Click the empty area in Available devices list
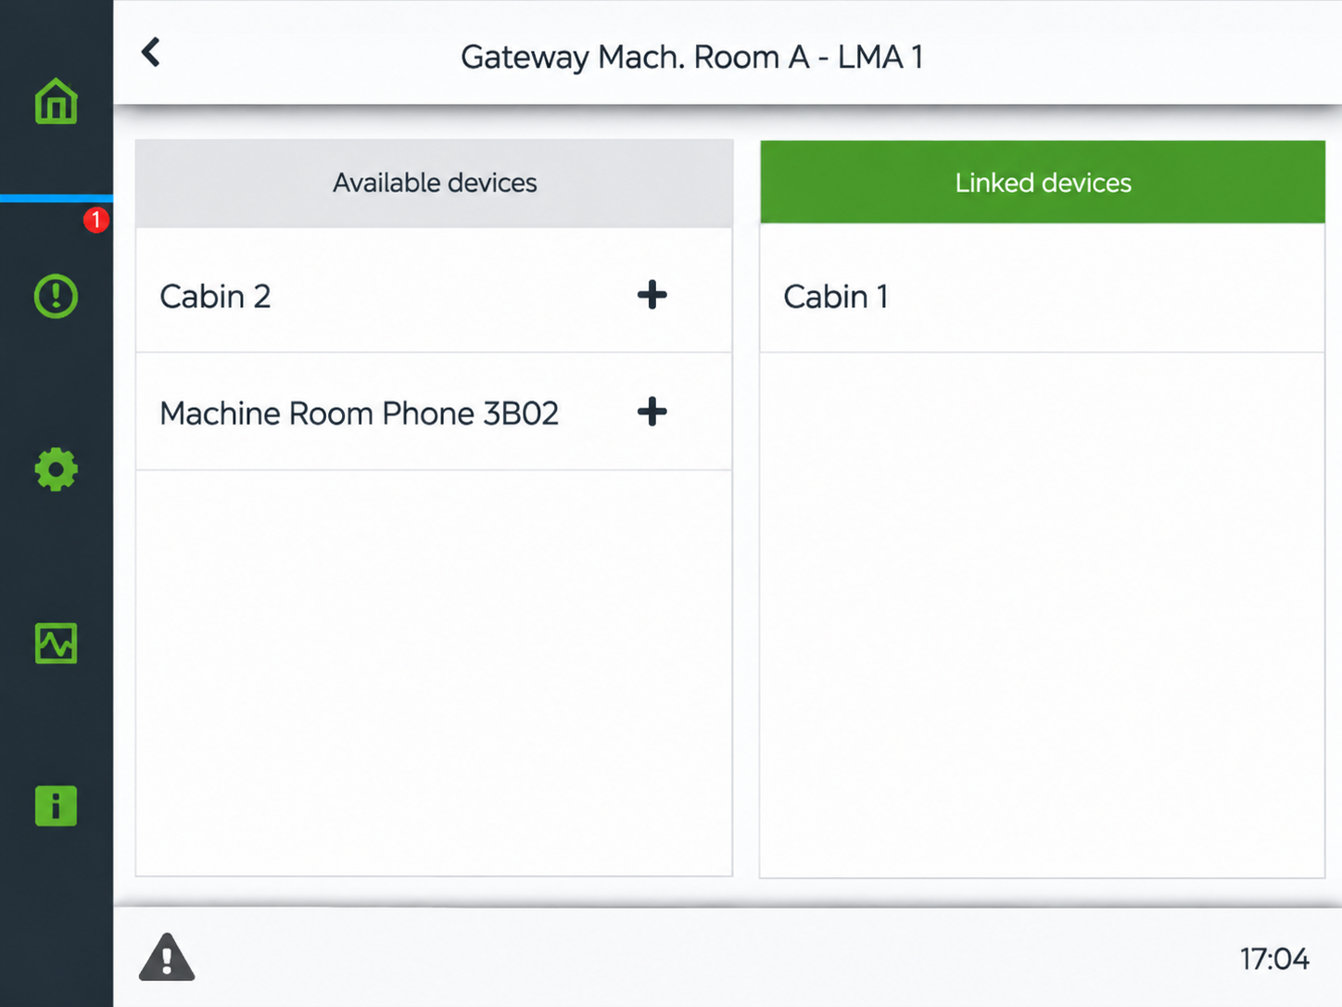Screen dimensions: 1342x1007 (x=434, y=672)
